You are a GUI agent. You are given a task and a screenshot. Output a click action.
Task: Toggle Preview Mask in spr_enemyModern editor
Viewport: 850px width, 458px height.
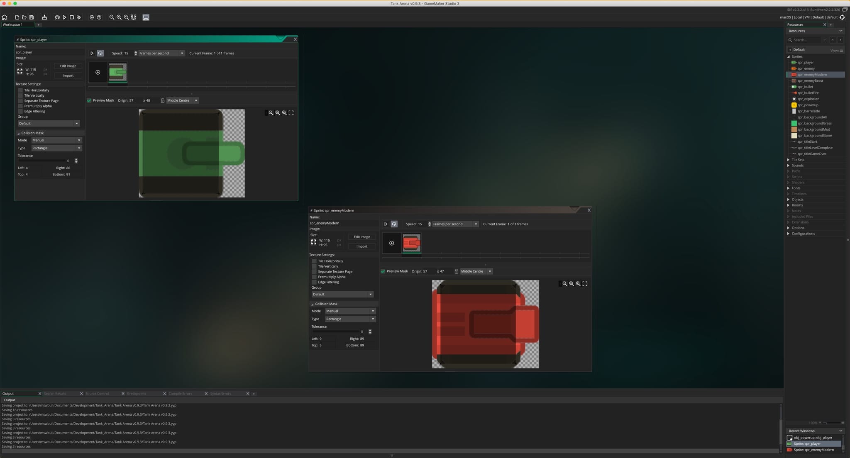(x=383, y=271)
